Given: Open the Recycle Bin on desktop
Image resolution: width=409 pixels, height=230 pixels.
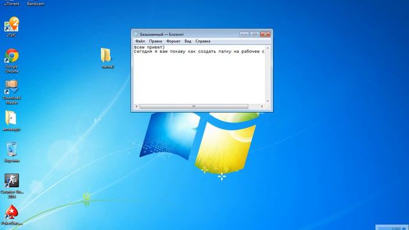Looking at the screenshot, I should (x=12, y=152).
